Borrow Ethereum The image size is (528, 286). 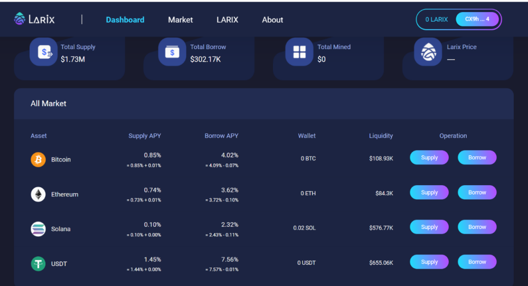(477, 193)
